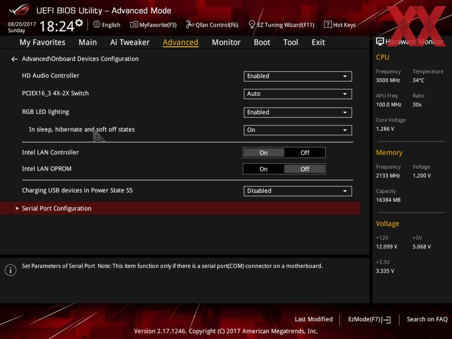Click the HD Audio Controller label
Screen dimensions: 452x339
tap(51, 75)
